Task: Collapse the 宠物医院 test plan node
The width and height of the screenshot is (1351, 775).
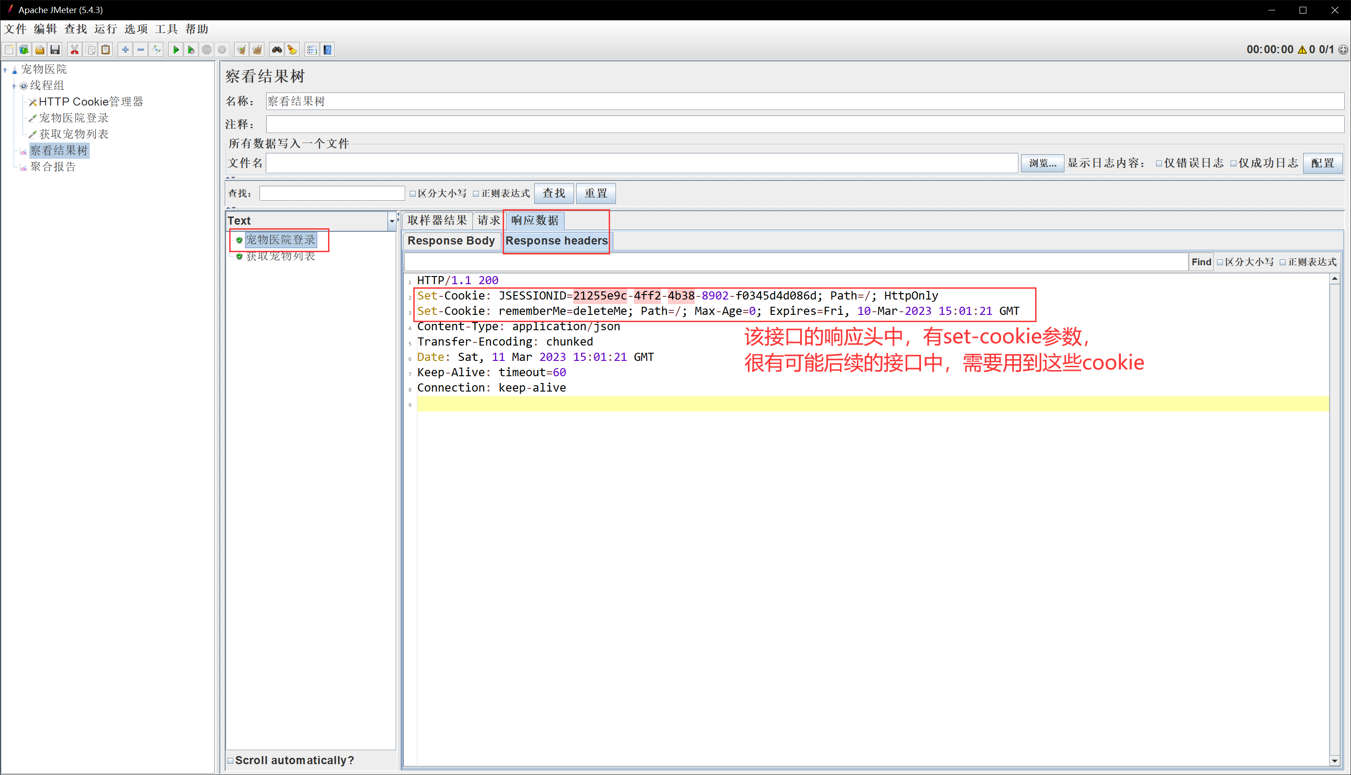Action: (5, 70)
